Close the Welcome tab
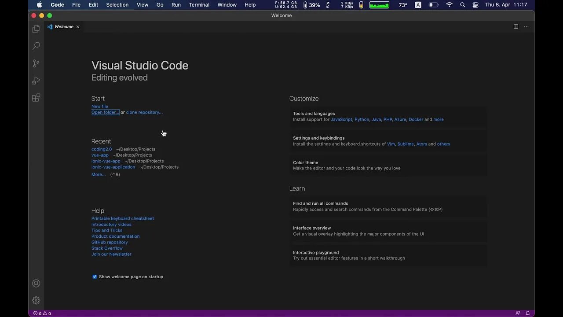 [x=78, y=26]
